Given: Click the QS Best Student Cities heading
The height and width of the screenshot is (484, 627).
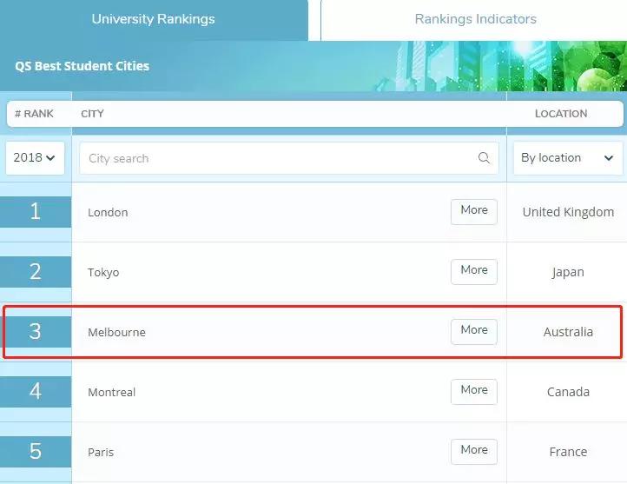Looking at the screenshot, I should [82, 66].
